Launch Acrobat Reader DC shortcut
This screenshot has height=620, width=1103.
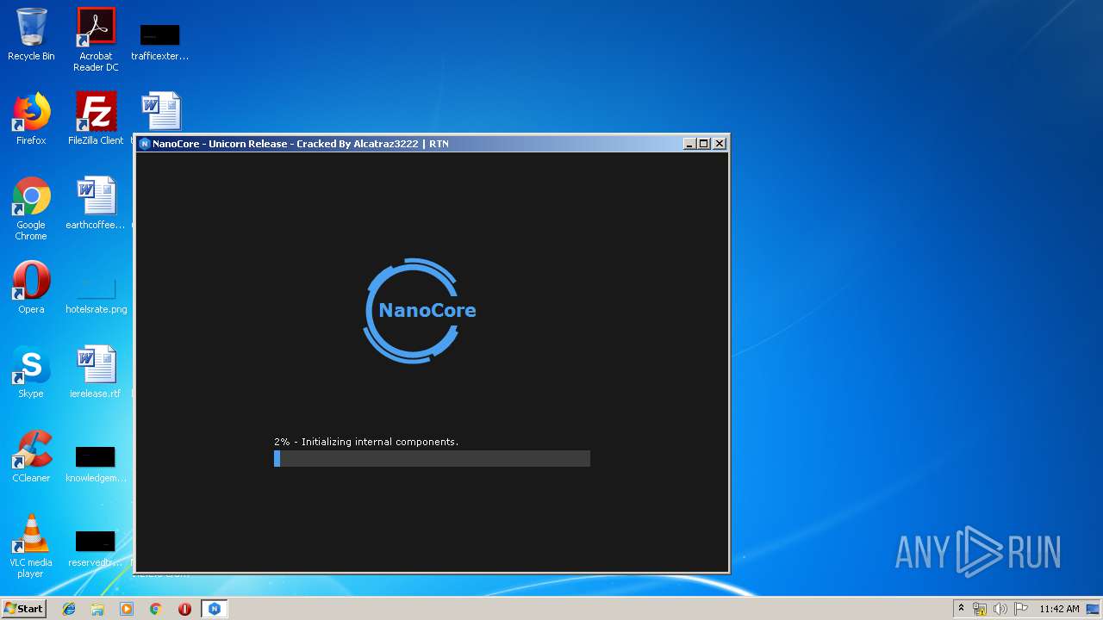point(96,40)
